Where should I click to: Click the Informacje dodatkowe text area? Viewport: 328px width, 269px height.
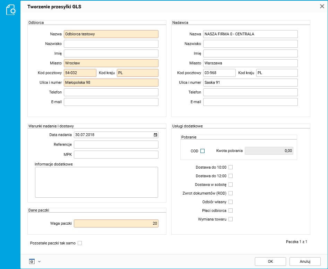(x=96, y=182)
